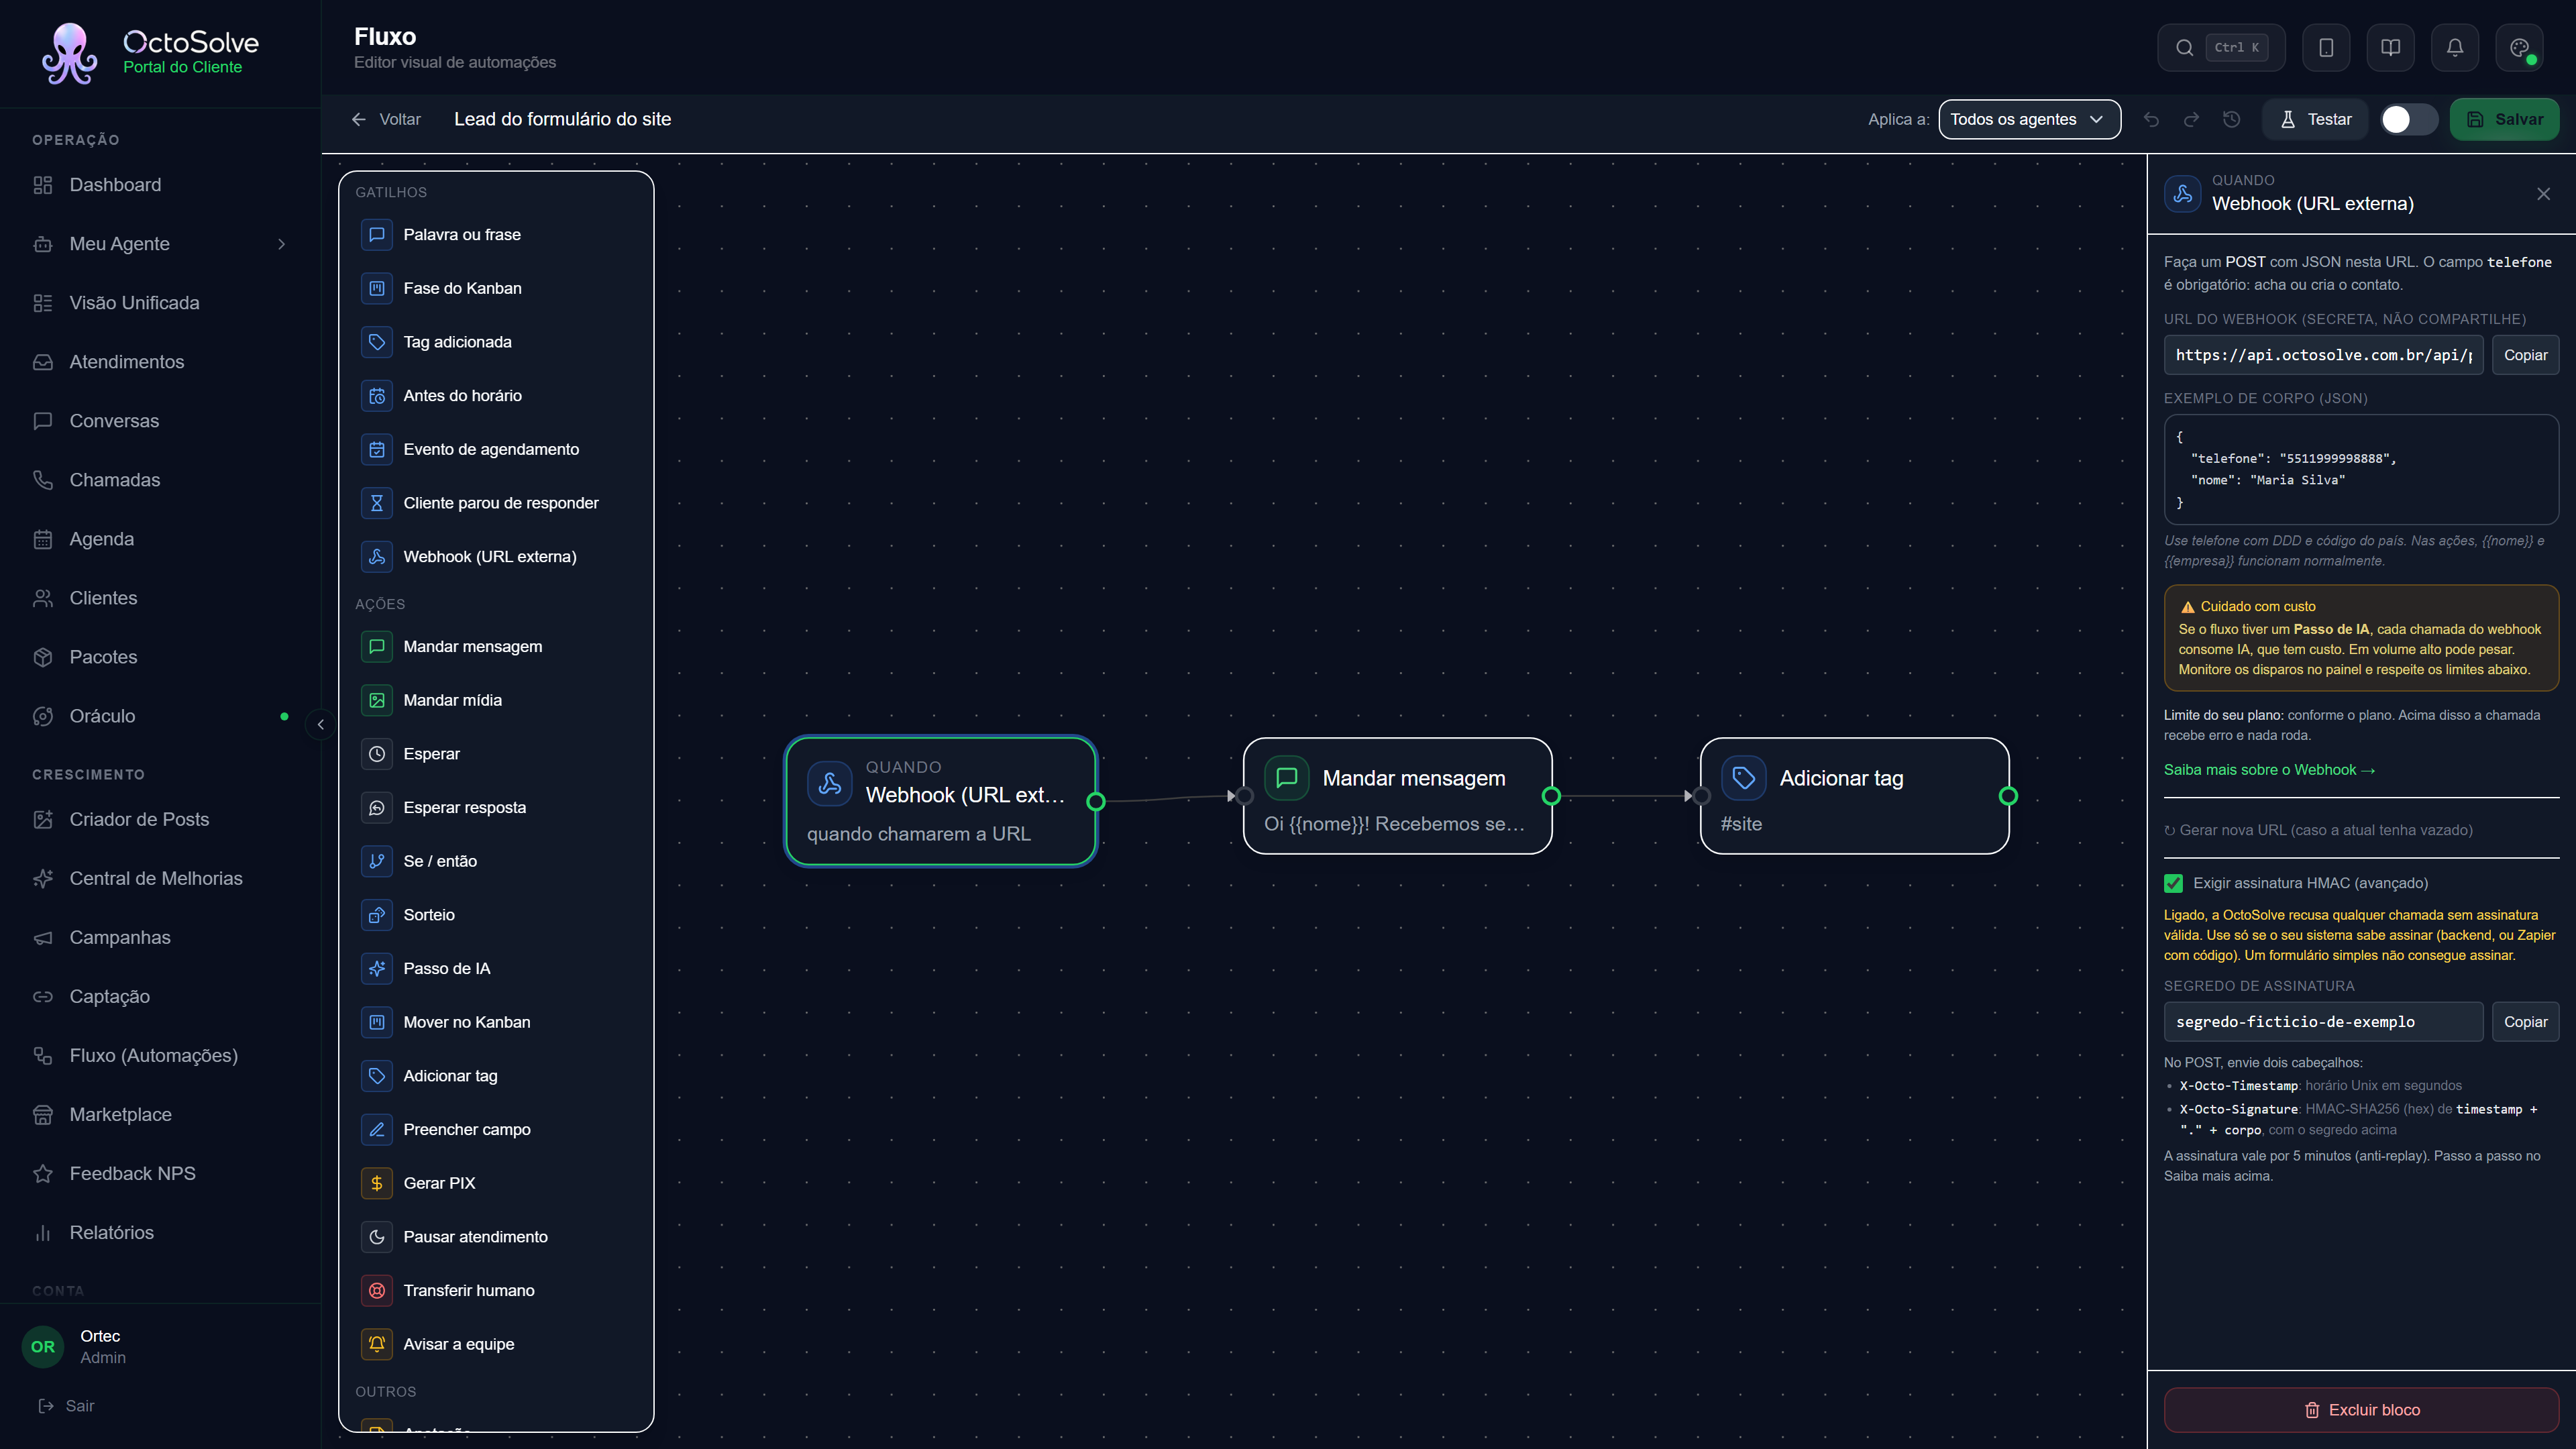The image size is (2576, 1449).
Task: Copy the webhook URL
Action: pos(2525,355)
